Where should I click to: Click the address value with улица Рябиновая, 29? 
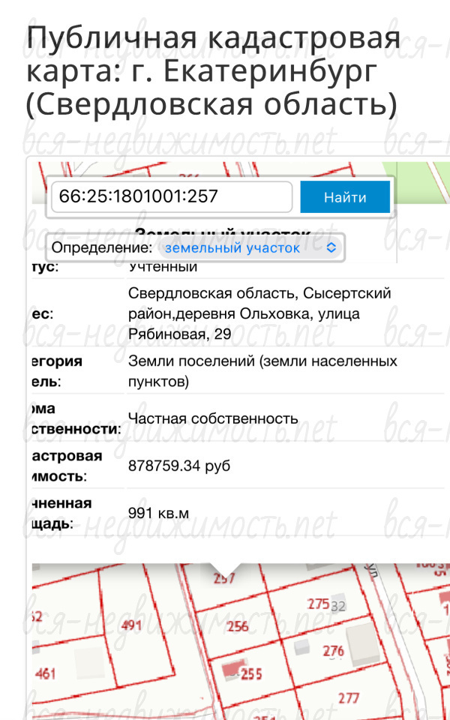tap(259, 313)
